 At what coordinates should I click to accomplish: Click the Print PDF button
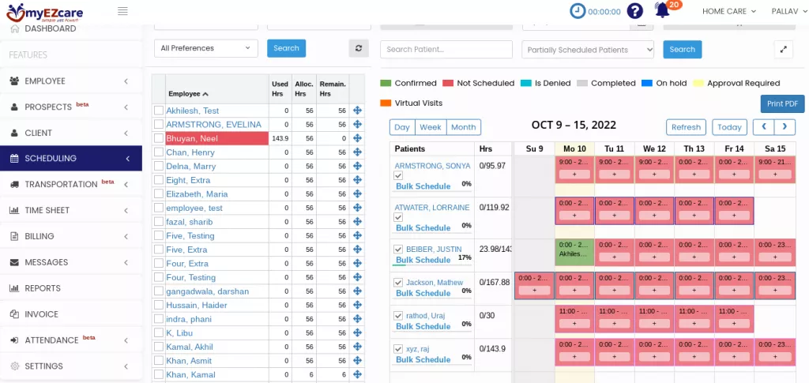pyautogui.click(x=781, y=104)
